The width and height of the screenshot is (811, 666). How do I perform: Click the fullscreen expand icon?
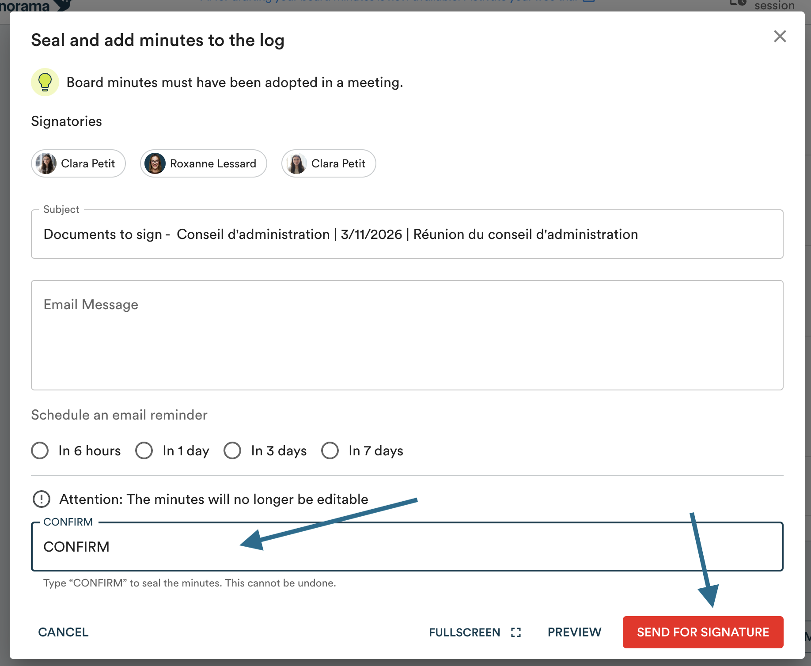pyautogui.click(x=516, y=632)
